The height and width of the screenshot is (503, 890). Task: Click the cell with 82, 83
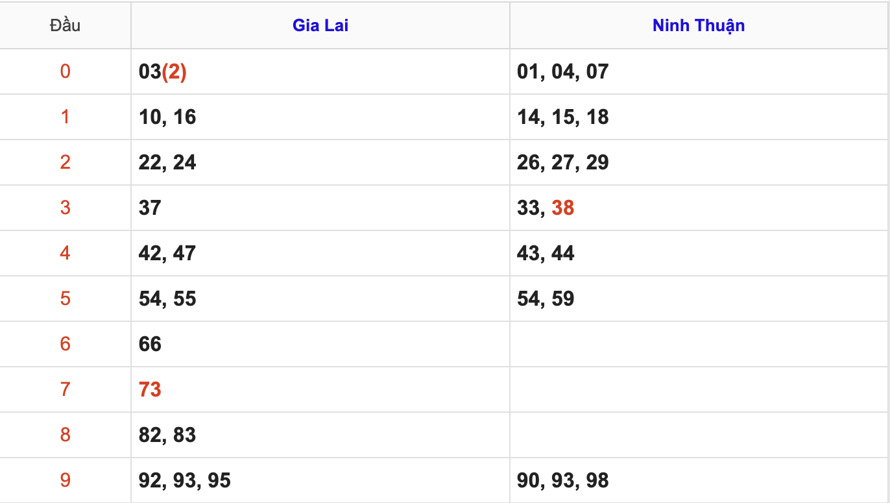tap(167, 435)
